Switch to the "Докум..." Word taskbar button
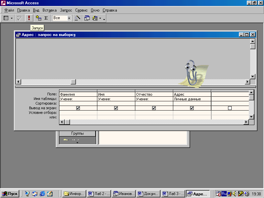The width and height of the screenshot is (264, 198). click(148, 194)
